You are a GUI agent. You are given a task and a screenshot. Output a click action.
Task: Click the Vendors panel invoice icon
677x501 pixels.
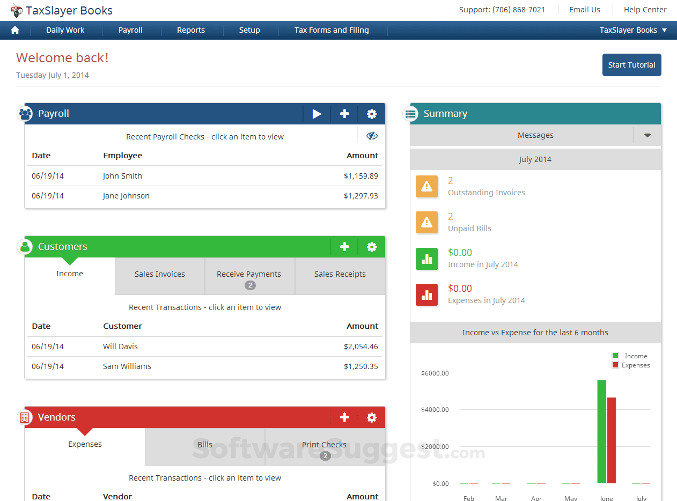[x=25, y=417]
